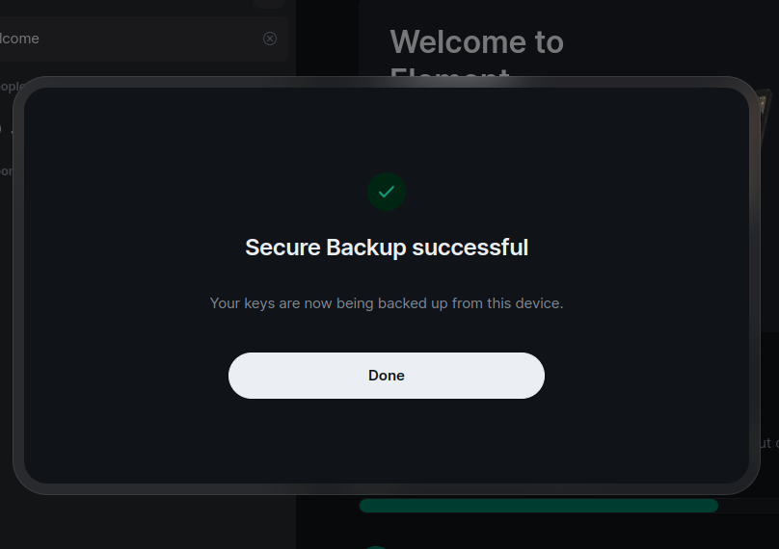Click the thumbnail image at the dialog's right edge
The height and width of the screenshot is (549, 779).
pos(766,117)
